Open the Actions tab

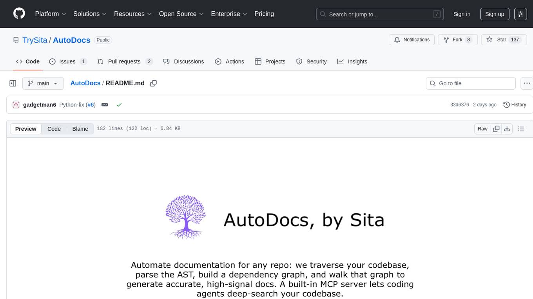230,61
